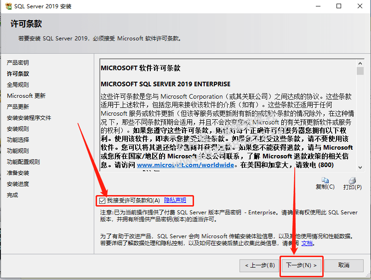The height and width of the screenshot is (280, 371).
Task: Open the www.microsoft.com/worldwide link
Action: [x=186, y=165]
